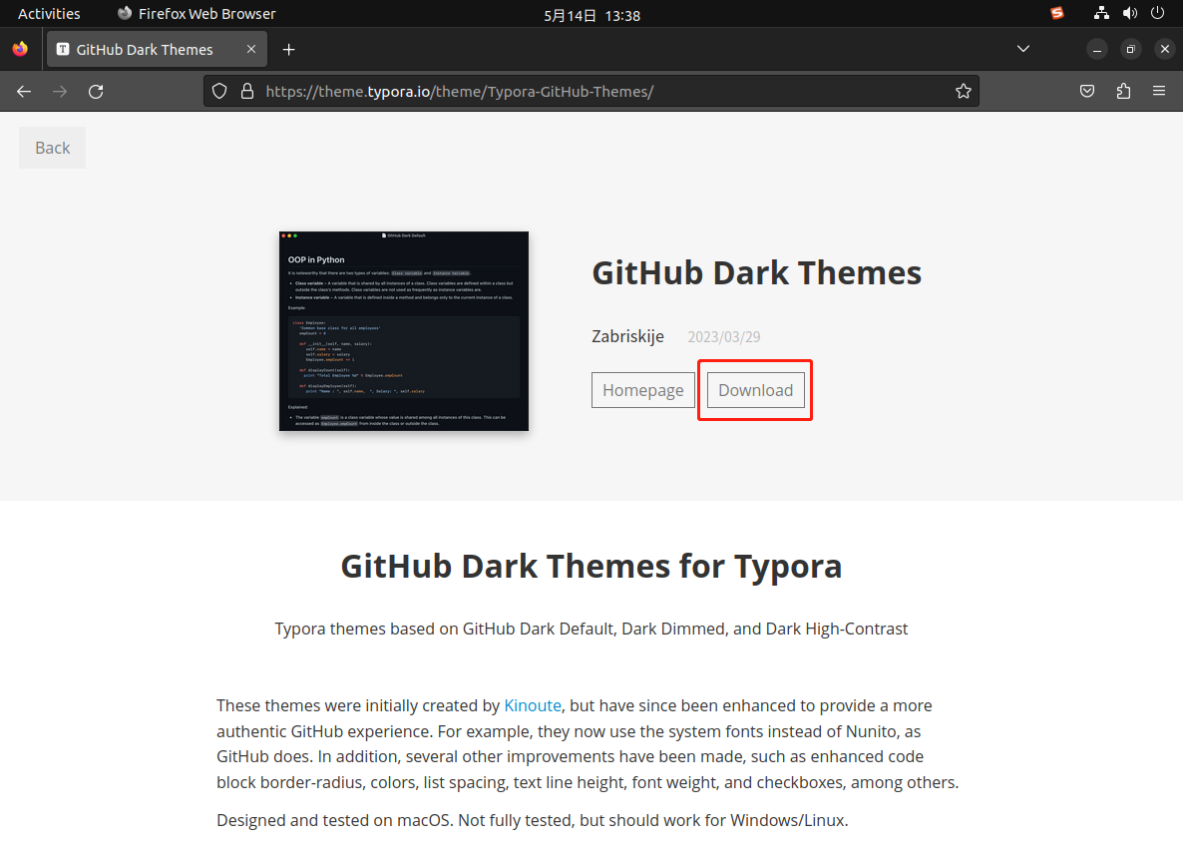Image resolution: width=1183 pixels, height=853 pixels.
Task: Open the Extensions puzzle icon
Action: [1123, 92]
